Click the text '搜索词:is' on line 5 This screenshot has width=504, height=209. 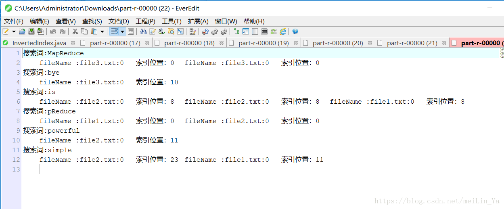click(x=39, y=92)
